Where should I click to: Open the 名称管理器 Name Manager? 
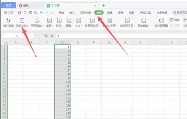tap(161, 22)
